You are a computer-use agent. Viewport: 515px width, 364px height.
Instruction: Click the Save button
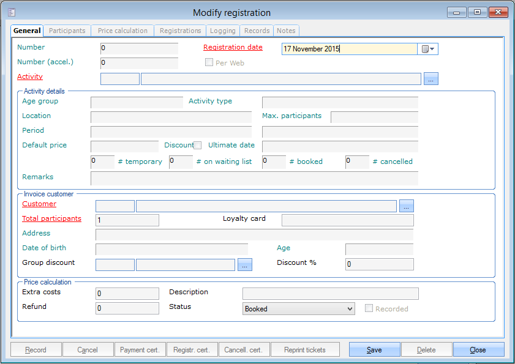click(x=374, y=350)
